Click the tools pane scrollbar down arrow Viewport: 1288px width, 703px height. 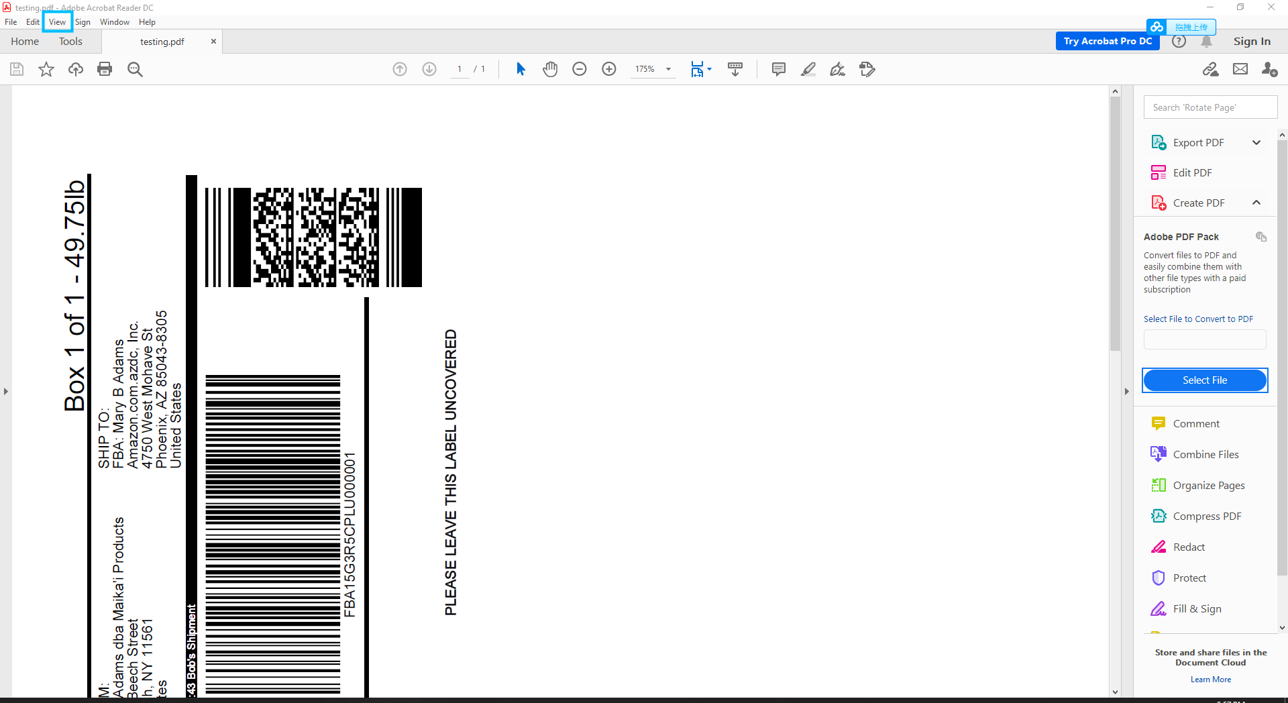1282,628
